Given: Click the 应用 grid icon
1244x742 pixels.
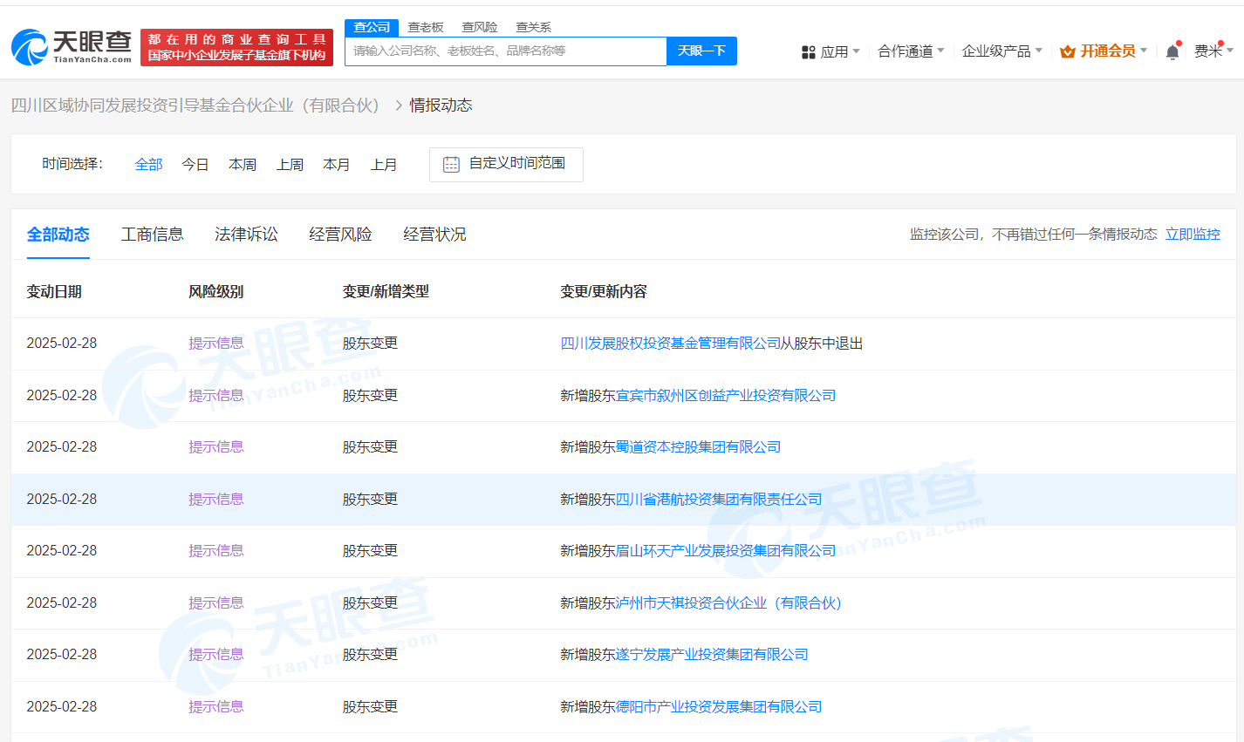Looking at the screenshot, I should pos(808,52).
